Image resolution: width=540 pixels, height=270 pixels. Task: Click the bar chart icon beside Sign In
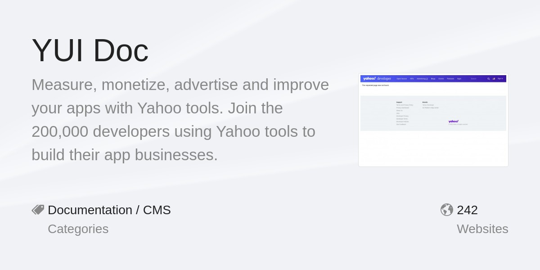[494, 79]
